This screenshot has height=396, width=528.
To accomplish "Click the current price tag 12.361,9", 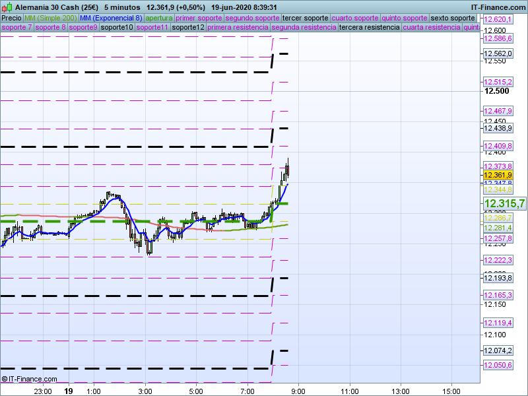I will (498, 175).
